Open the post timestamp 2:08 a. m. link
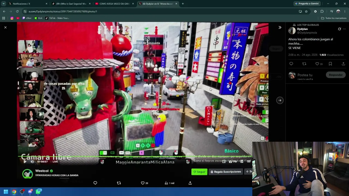This screenshot has width=349, height=196. pyautogui.click(x=303, y=55)
